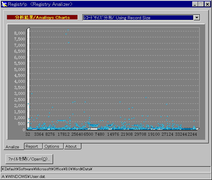Pick the 2244 label on the X axis

[192, 134]
